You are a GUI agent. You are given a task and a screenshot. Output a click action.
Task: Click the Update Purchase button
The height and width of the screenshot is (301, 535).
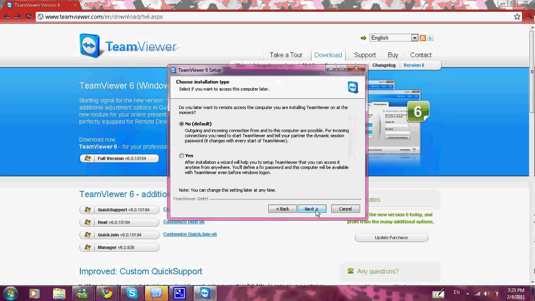(391, 237)
